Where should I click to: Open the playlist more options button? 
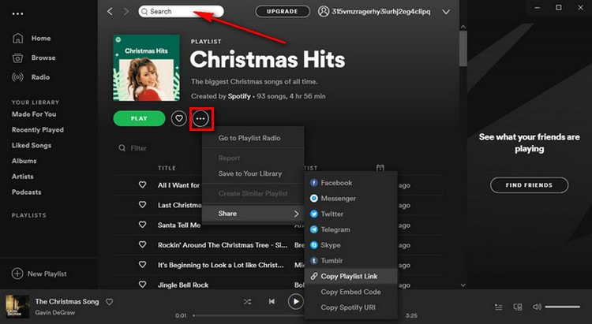click(x=200, y=118)
